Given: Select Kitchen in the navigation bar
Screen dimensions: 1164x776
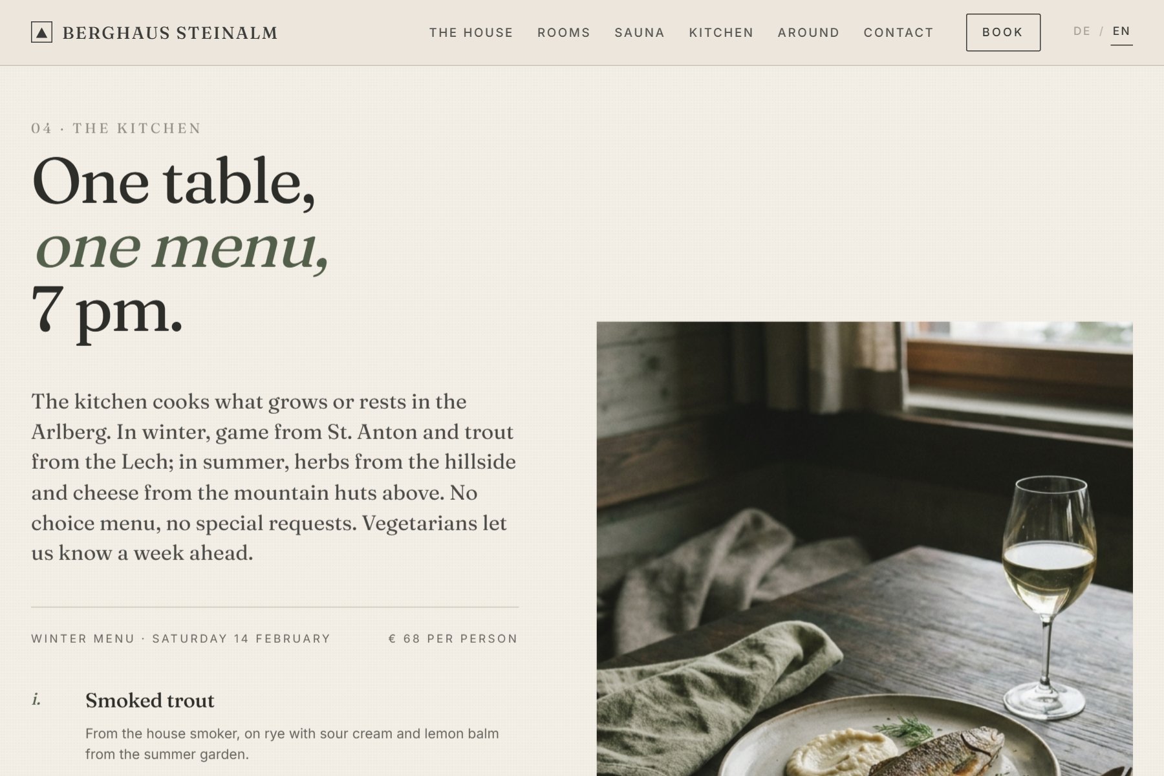Looking at the screenshot, I should click(x=721, y=32).
